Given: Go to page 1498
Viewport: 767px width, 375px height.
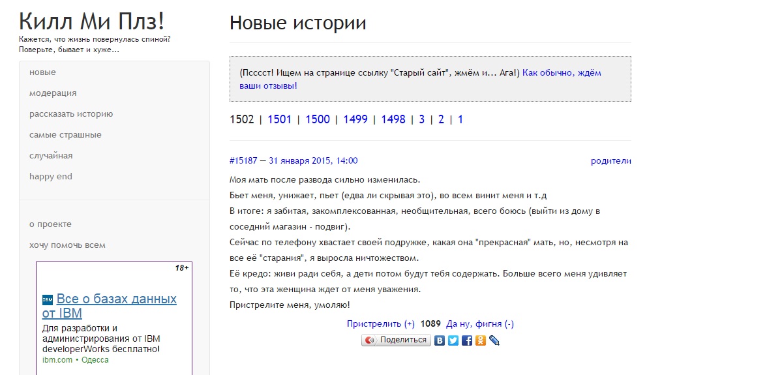Looking at the screenshot, I should pyautogui.click(x=393, y=119).
